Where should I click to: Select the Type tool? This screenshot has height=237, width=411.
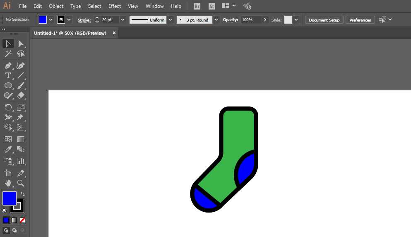(8, 75)
